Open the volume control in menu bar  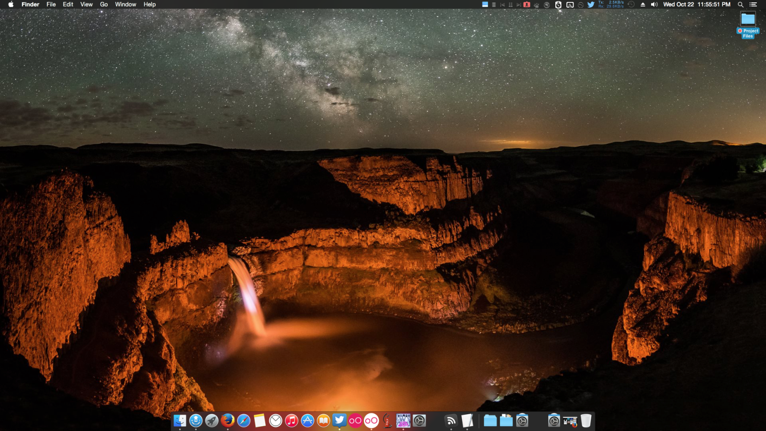point(654,4)
